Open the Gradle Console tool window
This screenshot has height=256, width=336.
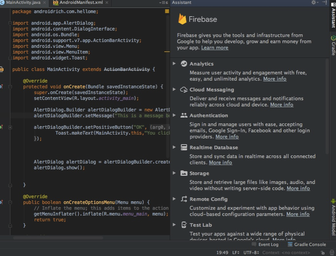307,244
